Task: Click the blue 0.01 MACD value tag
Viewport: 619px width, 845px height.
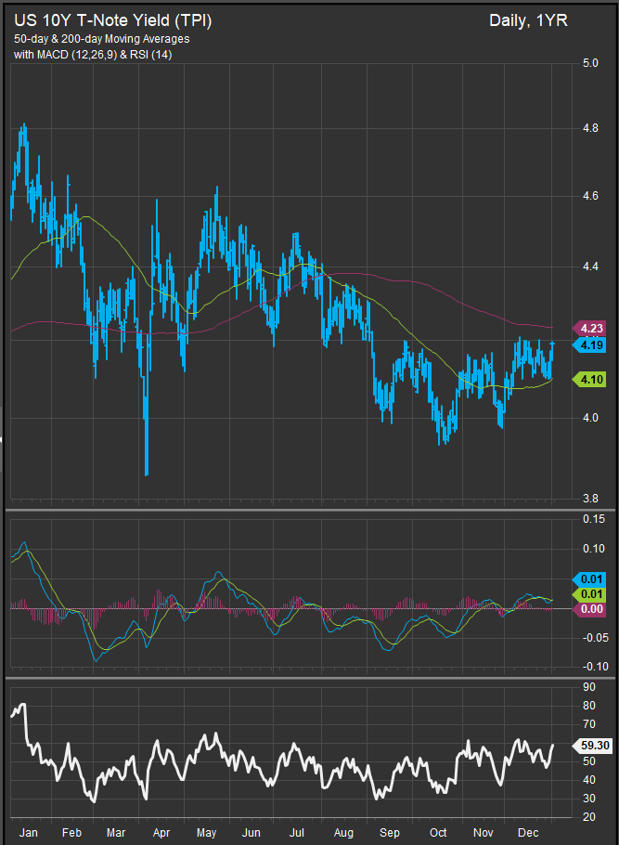Action: tap(590, 580)
